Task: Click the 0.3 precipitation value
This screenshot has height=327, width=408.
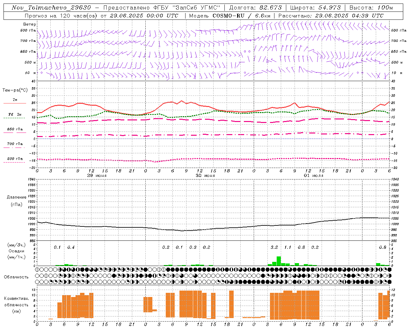Action: (x=193, y=247)
